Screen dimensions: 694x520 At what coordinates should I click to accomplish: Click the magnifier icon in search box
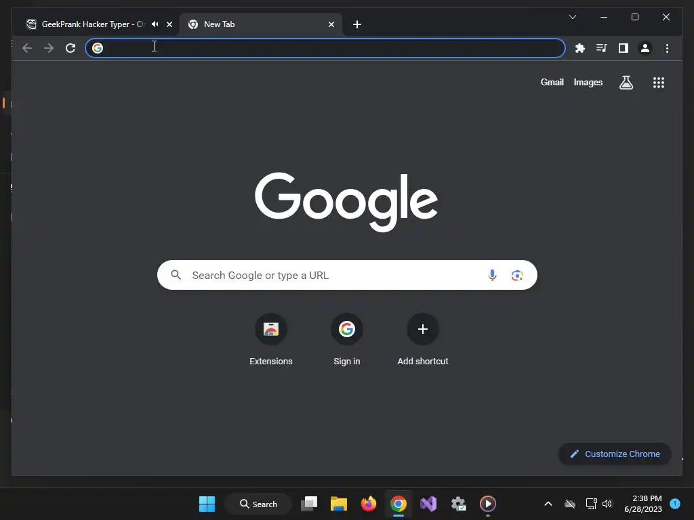pyautogui.click(x=176, y=275)
